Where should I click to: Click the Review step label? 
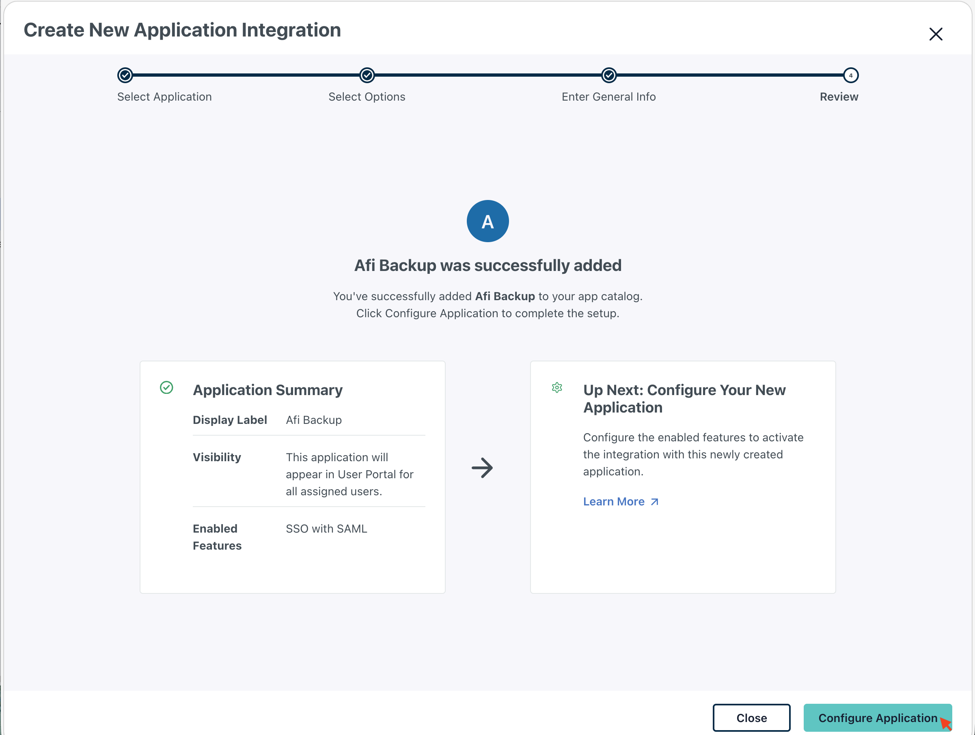[838, 97]
